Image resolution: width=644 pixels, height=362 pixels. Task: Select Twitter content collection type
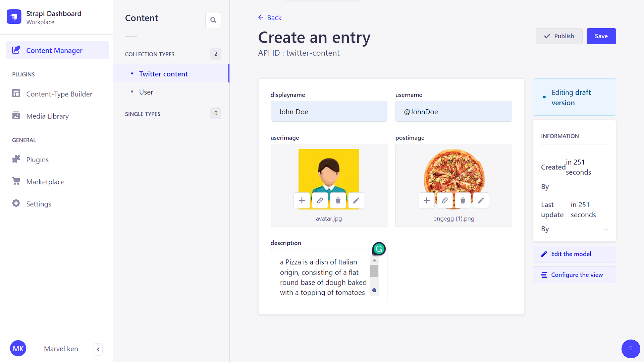pos(171,74)
